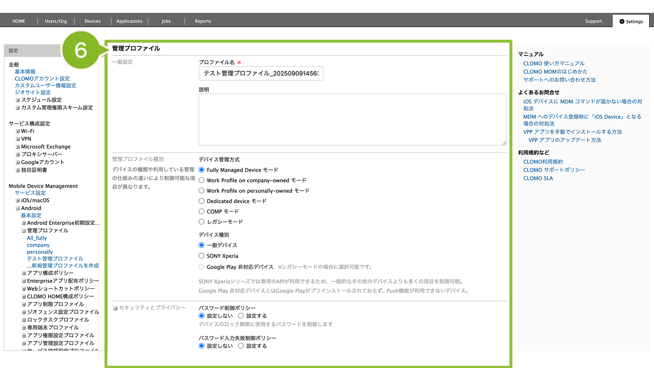
Task: Select SONY Xperia device type
Action: coord(202,256)
